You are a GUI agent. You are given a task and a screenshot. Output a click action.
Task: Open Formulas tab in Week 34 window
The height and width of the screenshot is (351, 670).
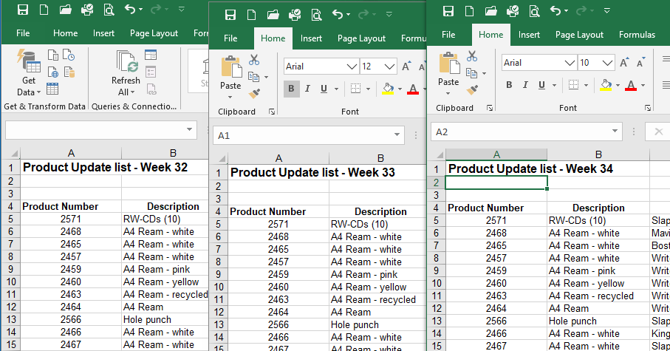637,35
